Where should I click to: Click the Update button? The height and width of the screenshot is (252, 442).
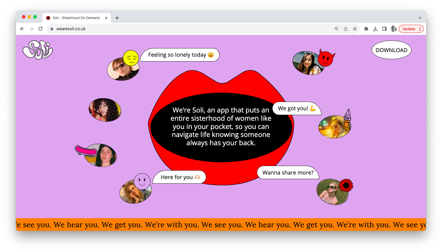pos(409,29)
